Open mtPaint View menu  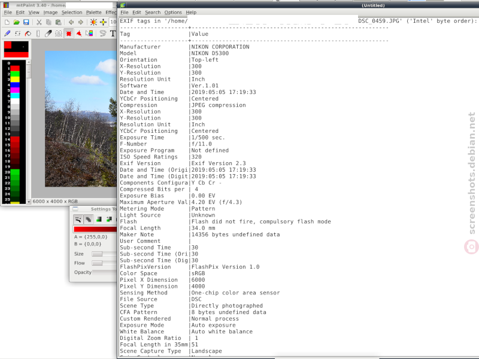tap(34, 13)
